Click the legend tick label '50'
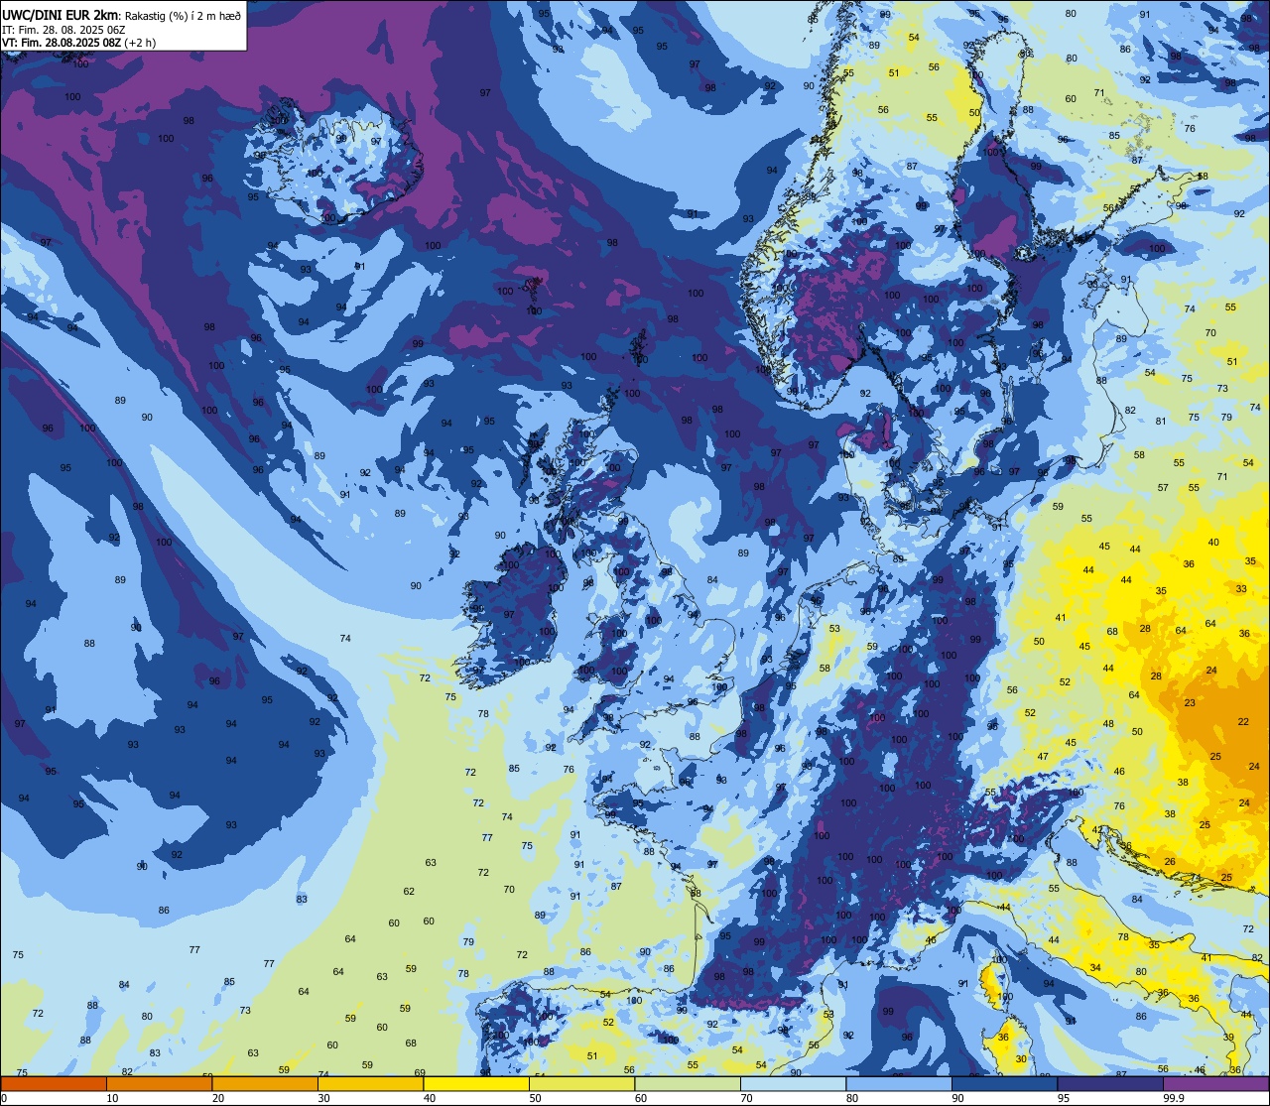 [x=535, y=1098]
